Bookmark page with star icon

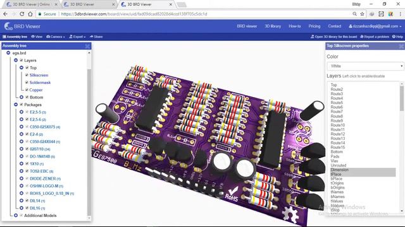pos(362,14)
